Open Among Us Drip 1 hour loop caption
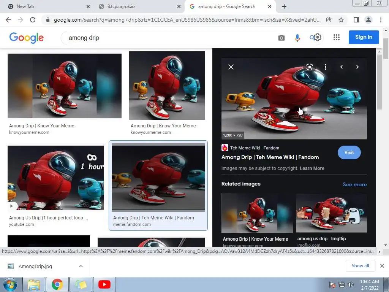 (x=48, y=218)
